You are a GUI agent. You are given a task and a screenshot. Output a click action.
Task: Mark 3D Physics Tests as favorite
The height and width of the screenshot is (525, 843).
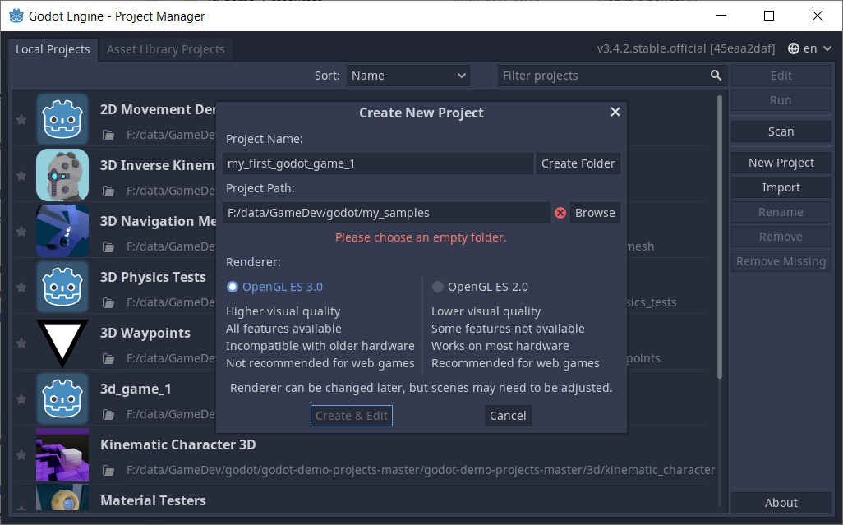pyautogui.click(x=21, y=287)
